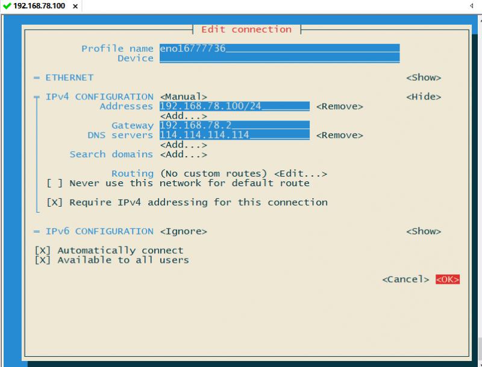The height and width of the screenshot is (367, 482).
Task: Edit the Profile name field
Action: [280, 49]
